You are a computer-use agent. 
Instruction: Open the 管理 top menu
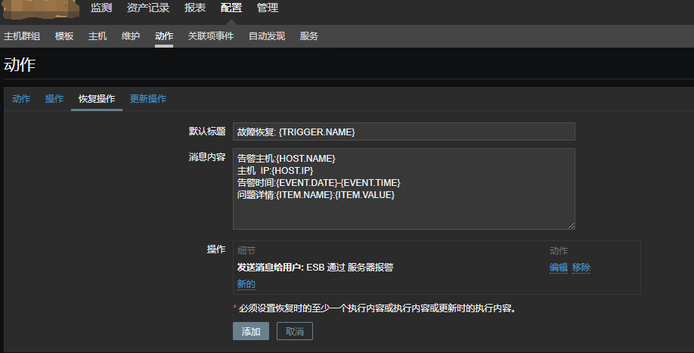pyautogui.click(x=268, y=8)
